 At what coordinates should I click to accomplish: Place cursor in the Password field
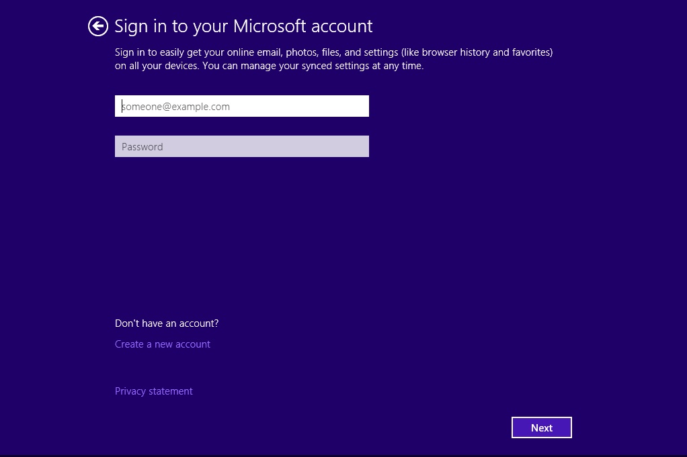242,146
